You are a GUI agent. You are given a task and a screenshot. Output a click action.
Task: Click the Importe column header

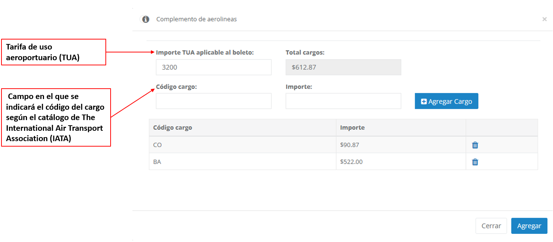point(353,127)
